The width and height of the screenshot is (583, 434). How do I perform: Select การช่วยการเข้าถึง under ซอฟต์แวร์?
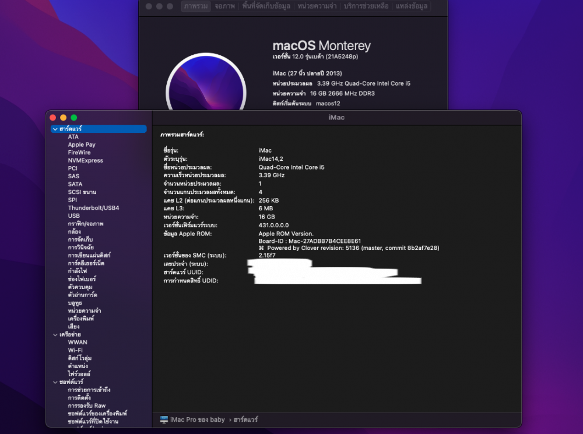coord(89,390)
